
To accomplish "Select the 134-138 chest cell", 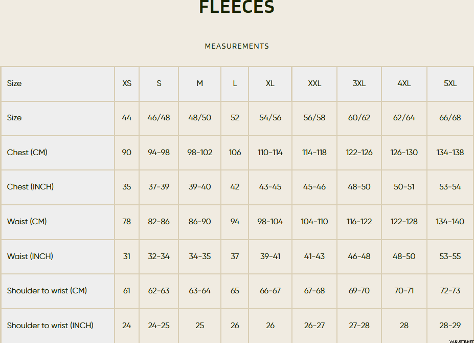I will (x=450, y=153).
